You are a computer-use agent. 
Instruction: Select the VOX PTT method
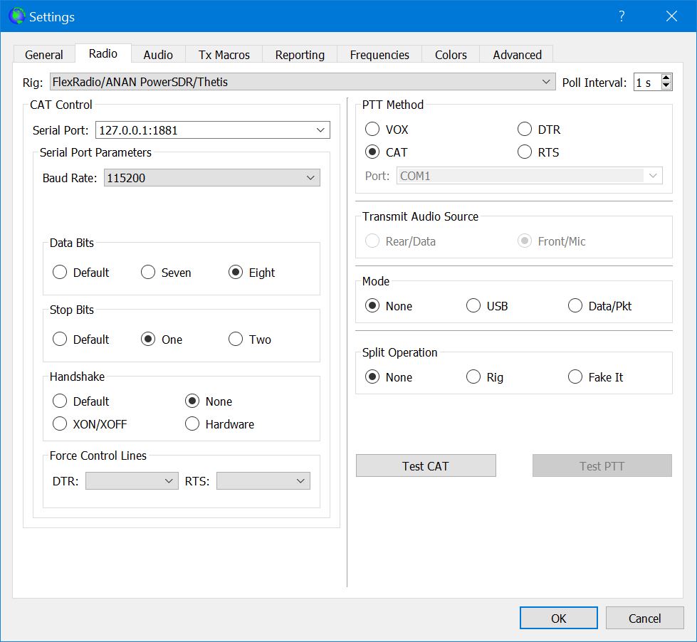372,130
